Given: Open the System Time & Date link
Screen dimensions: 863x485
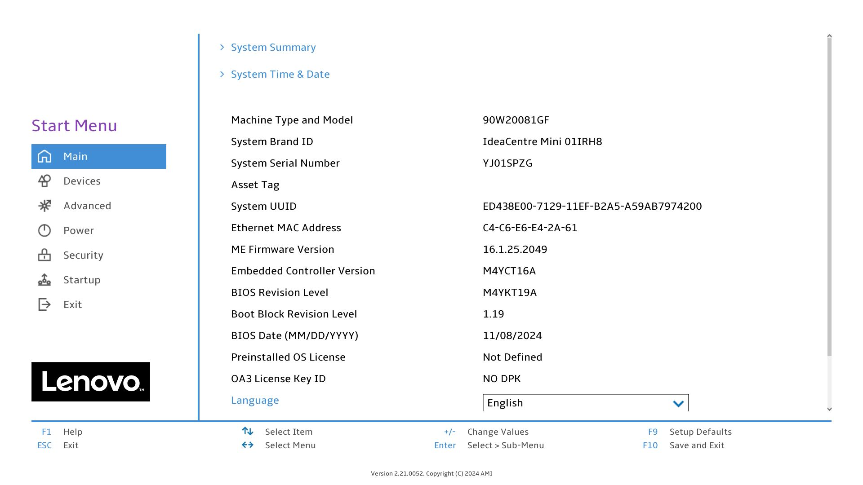Looking at the screenshot, I should point(280,74).
